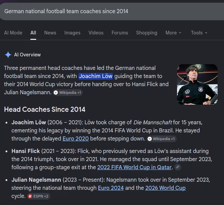The image size is (224, 205).
Task: Click the Joachim Löw photo thumbnail
Action: pos(197,84)
